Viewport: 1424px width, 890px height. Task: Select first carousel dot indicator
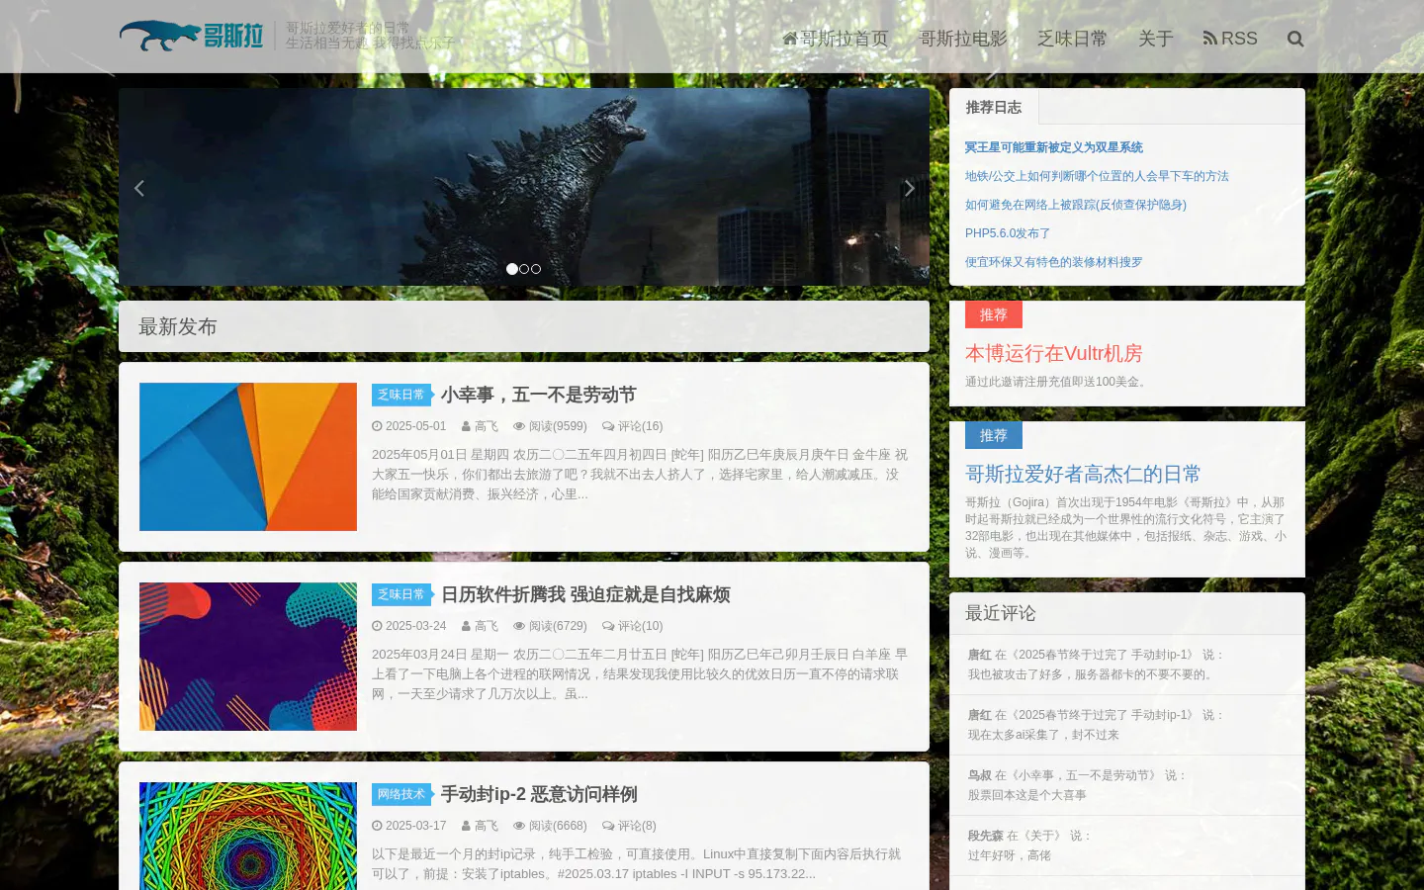click(512, 269)
